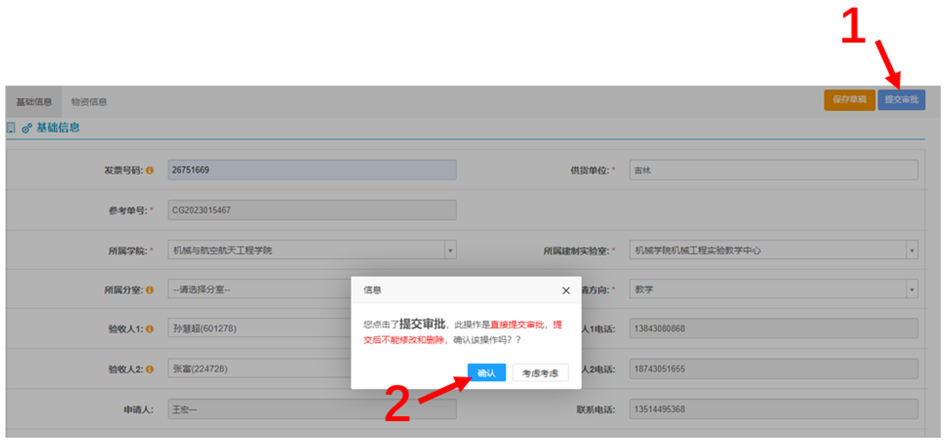The width and height of the screenshot is (946, 441).
Task: Click info icon next to 验收人1
Action: tap(149, 329)
